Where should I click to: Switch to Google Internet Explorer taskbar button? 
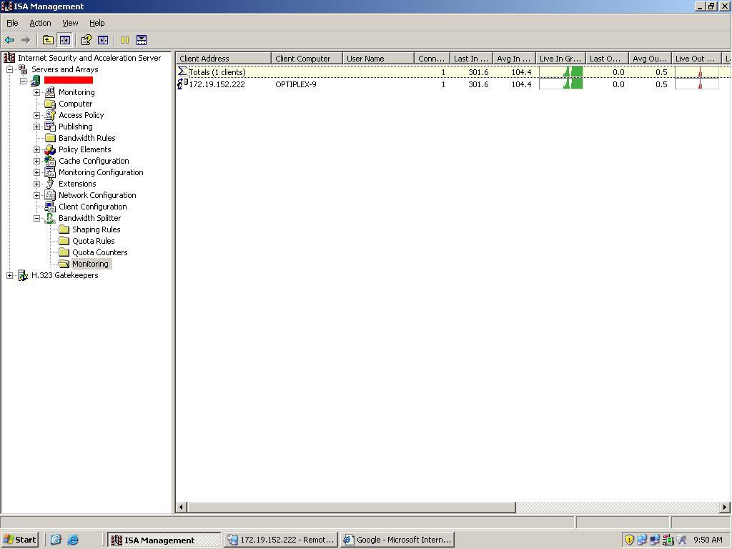click(397, 540)
